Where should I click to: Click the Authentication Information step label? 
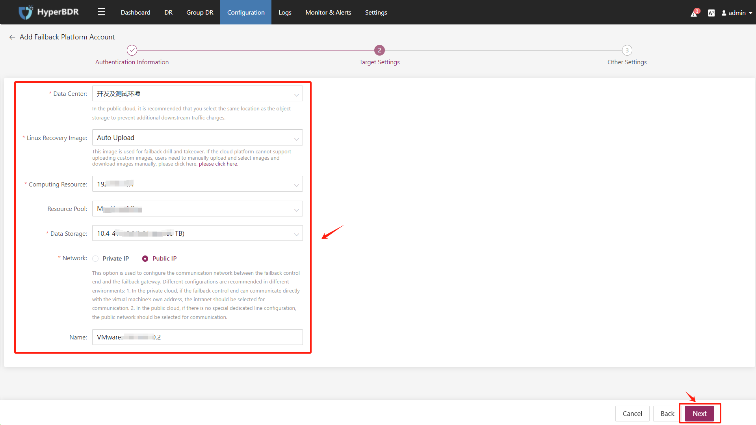(x=132, y=62)
